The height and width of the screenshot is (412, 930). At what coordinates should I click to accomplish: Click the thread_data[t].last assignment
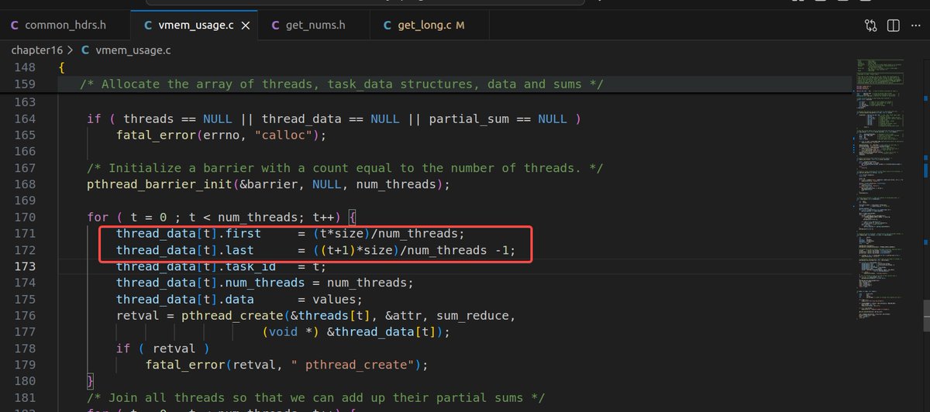pyautogui.click(x=315, y=249)
